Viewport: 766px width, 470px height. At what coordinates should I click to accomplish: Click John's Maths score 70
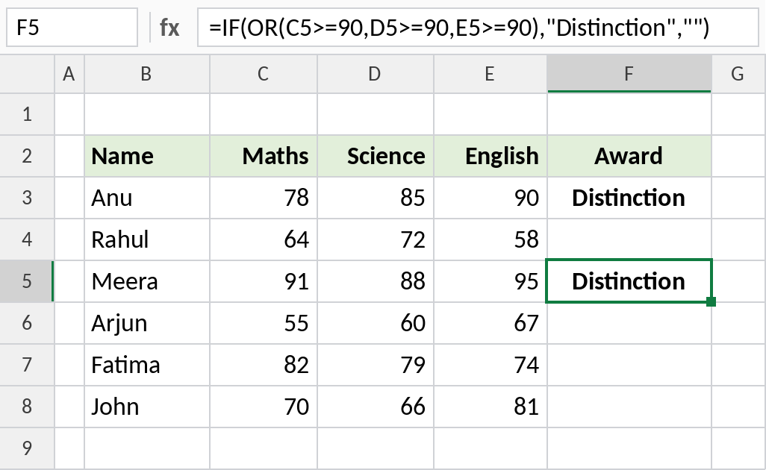264,407
